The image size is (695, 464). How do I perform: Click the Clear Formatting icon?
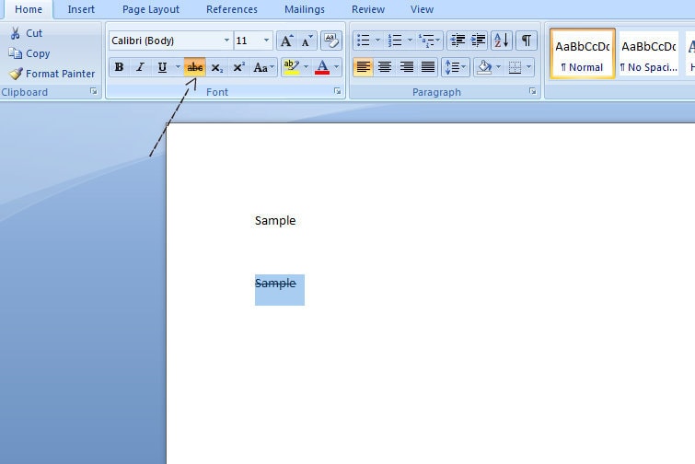(331, 41)
